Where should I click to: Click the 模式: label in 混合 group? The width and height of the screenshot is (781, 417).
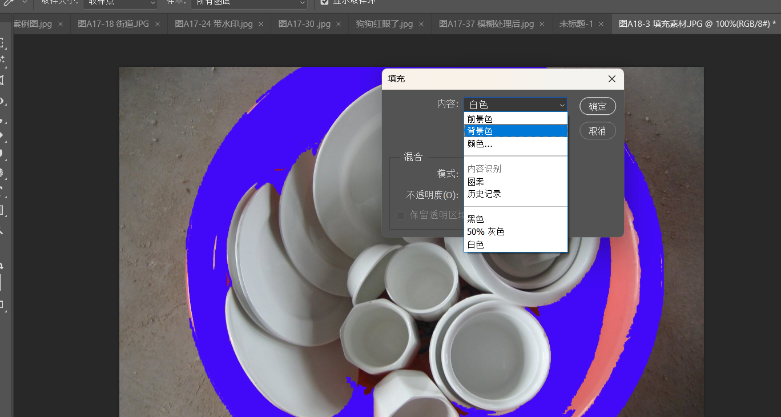(448, 174)
